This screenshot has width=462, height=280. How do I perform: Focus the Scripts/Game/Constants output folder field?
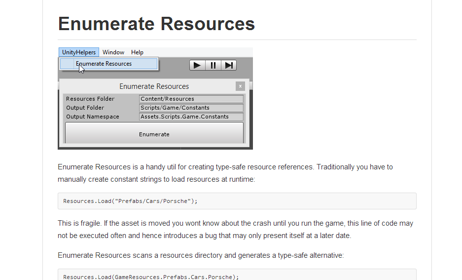191,108
